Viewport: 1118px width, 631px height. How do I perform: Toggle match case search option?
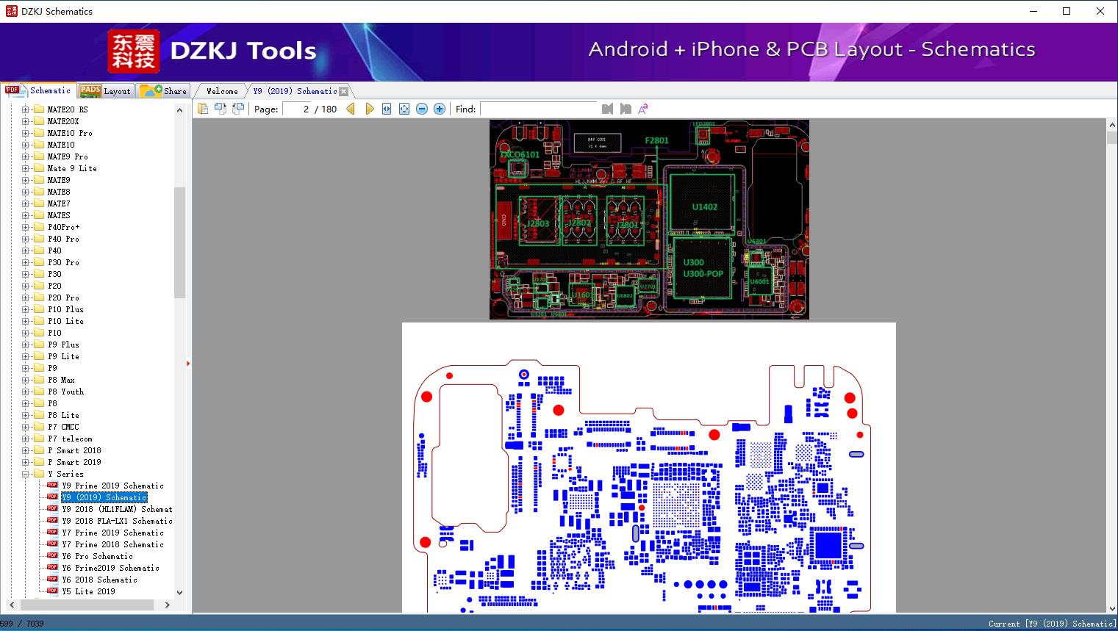643,109
